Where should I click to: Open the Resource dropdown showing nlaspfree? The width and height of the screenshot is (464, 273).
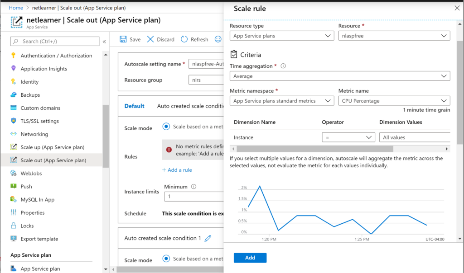coord(394,36)
